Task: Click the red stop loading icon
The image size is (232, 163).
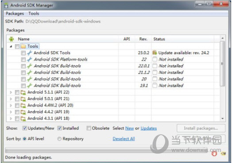Action: 214,154
